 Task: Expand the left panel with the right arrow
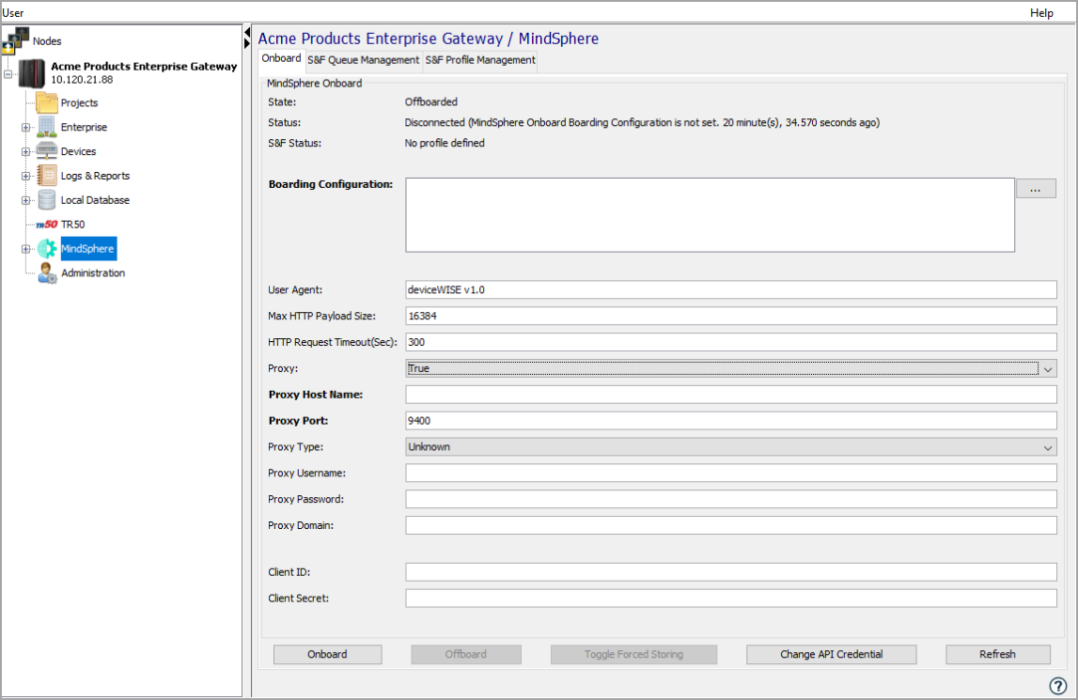247,43
